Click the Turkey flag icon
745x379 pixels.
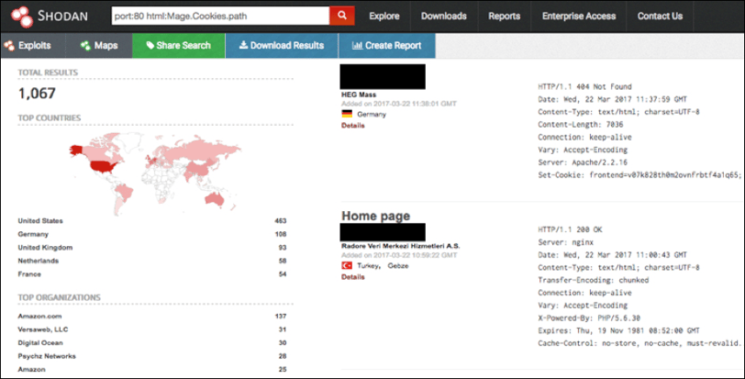pyautogui.click(x=347, y=265)
